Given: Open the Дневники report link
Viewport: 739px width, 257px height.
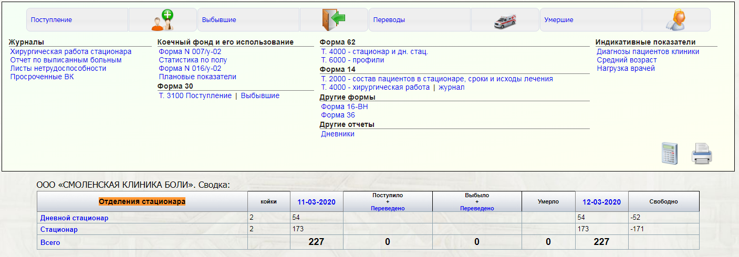Looking at the screenshot, I should (338, 134).
